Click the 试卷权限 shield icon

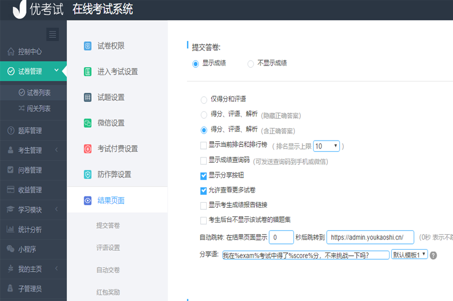click(88, 46)
